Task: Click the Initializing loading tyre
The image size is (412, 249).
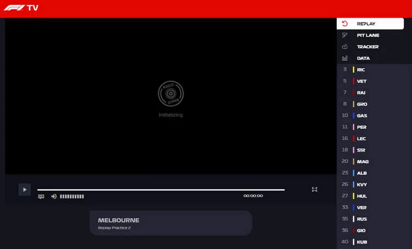Action: (x=171, y=93)
